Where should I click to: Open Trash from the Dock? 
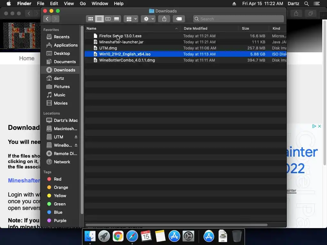(x=237, y=236)
